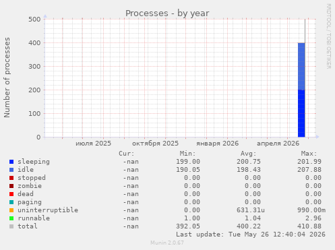
Task: Click the dark blue sleeping bar segment
Action: (301, 113)
